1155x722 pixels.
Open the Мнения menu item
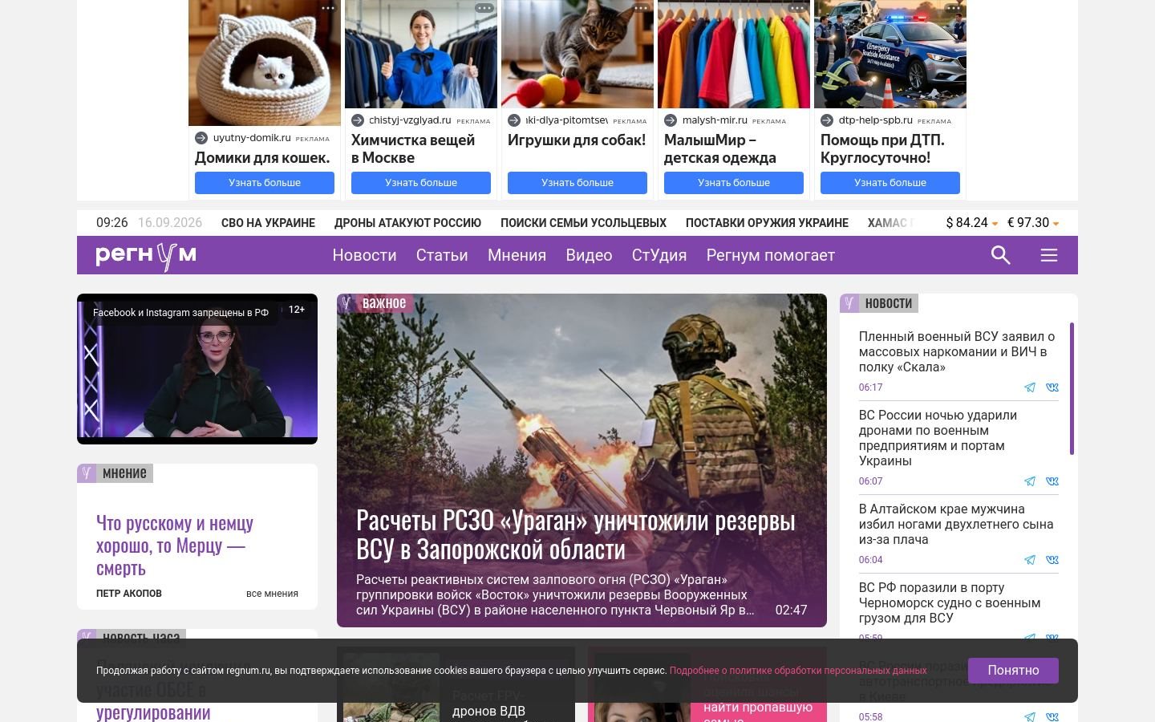pyautogui.click(x=517, y=255)
